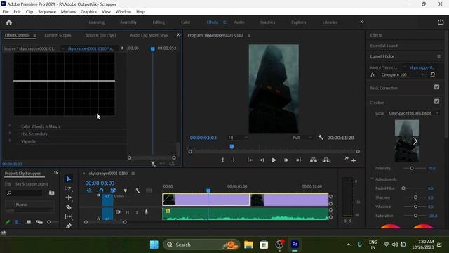Screen dimensions: 449x253
Task: Mute audio track A1
Action: [128, 212]
